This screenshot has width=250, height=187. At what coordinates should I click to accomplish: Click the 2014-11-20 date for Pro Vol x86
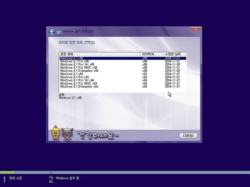[172, 65]
